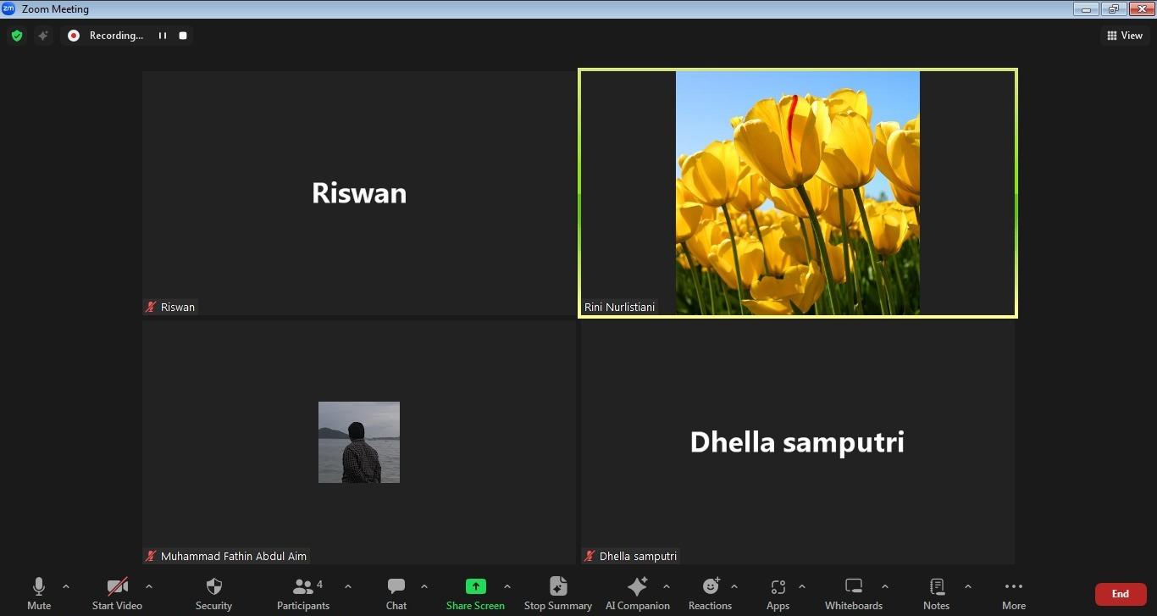Viewport: 1157px width, 616px height.
Task: Click the red End button
Action: (1120, 594)
